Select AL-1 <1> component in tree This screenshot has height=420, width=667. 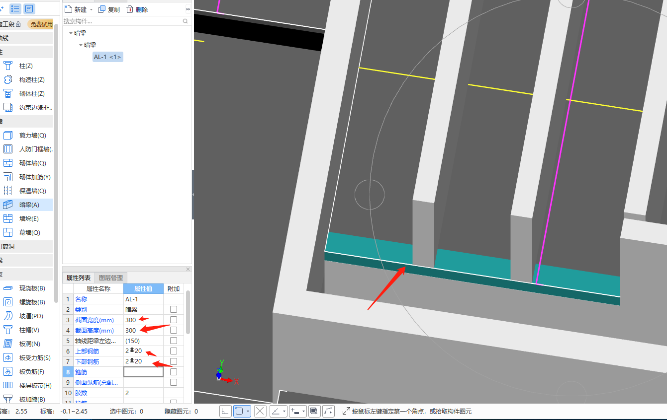click(107, 57)
